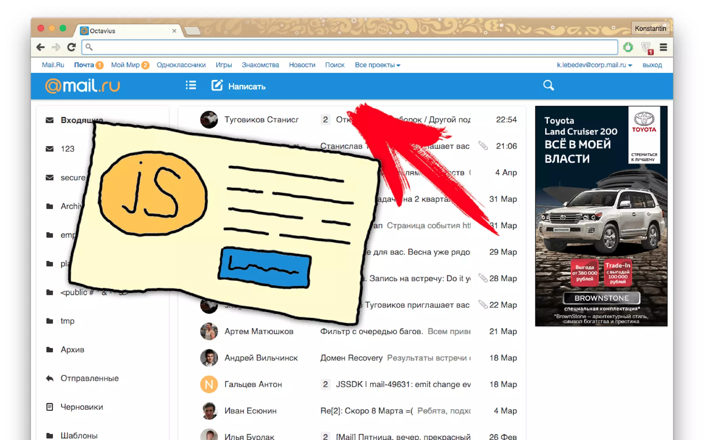704x440 pixels.
Task: Click the Написать compose button
Action: click(246, 86)
